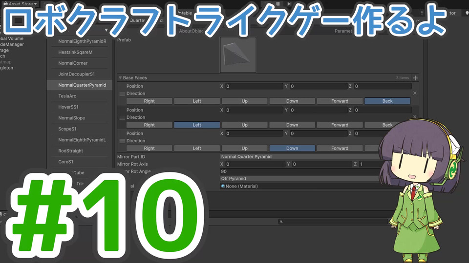Select NormalEighthPyramidL in parts list
Image resolution: width=469 pixels, height=263 pixels.
(82, 140)
